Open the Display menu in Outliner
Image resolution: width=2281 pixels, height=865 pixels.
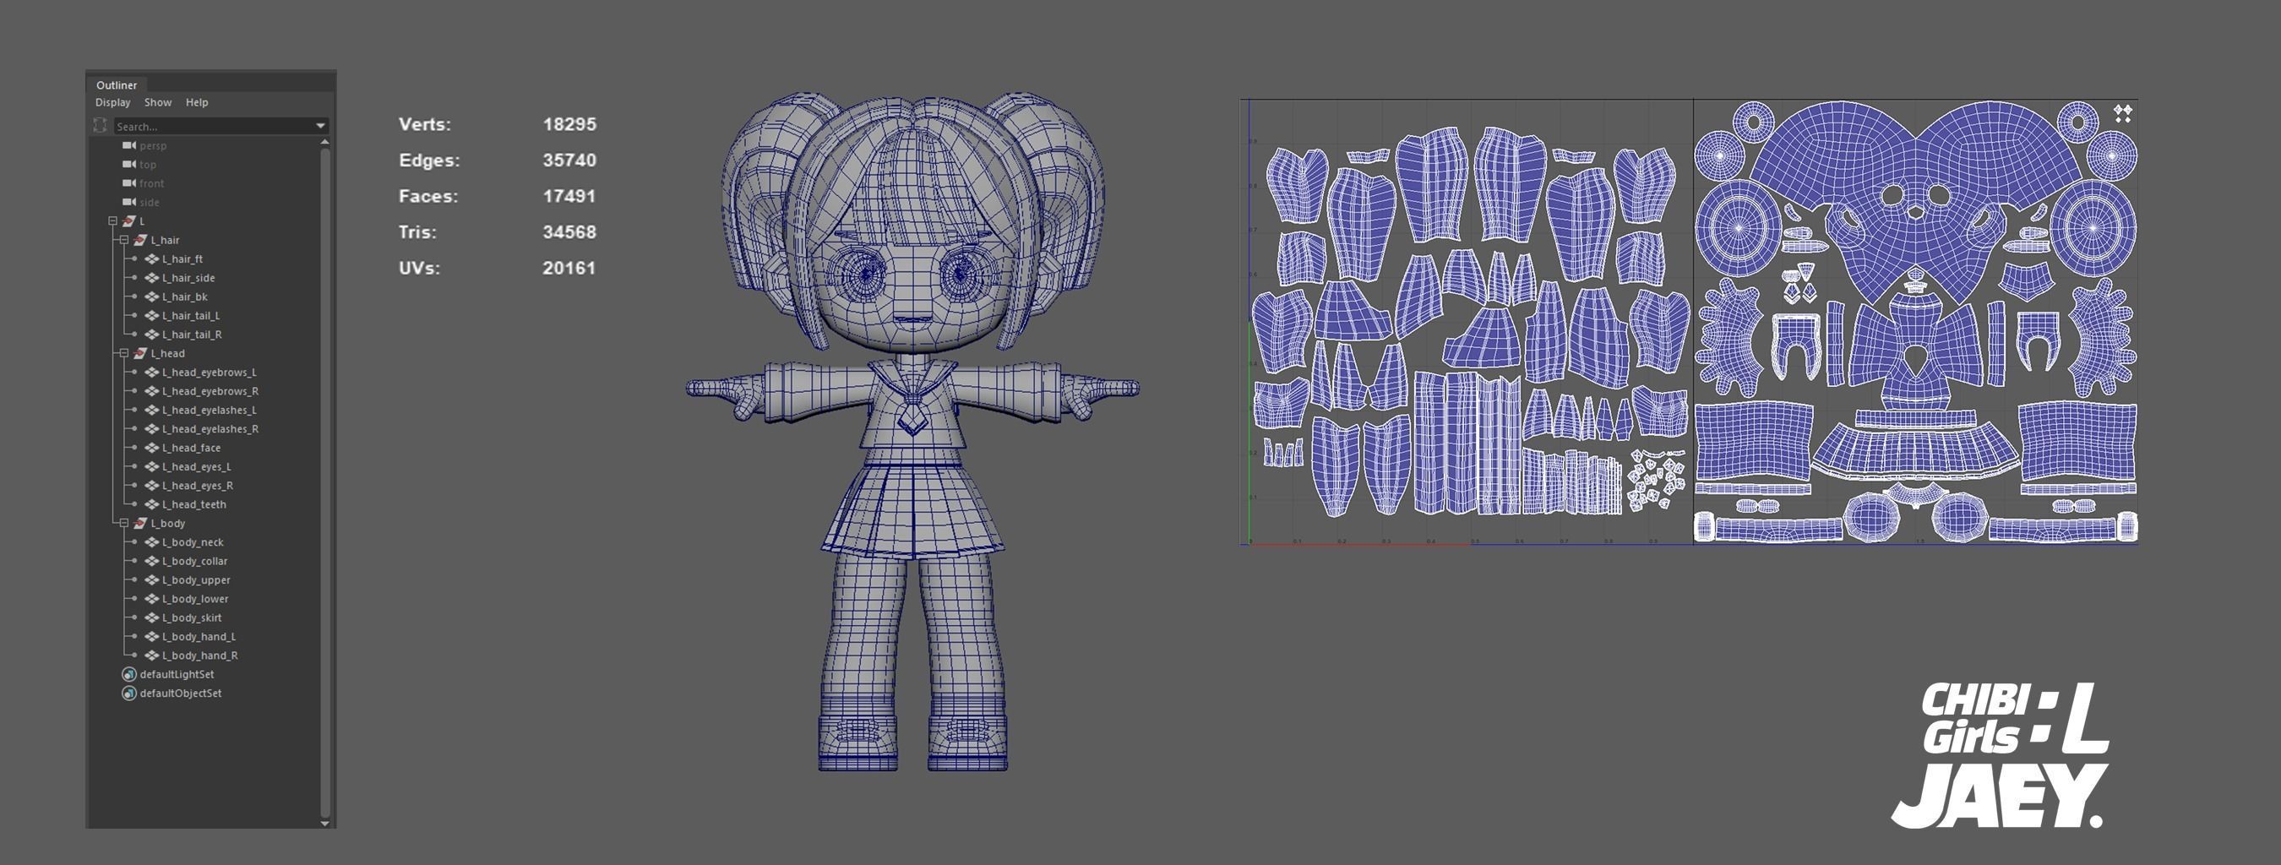click(113, 103)
